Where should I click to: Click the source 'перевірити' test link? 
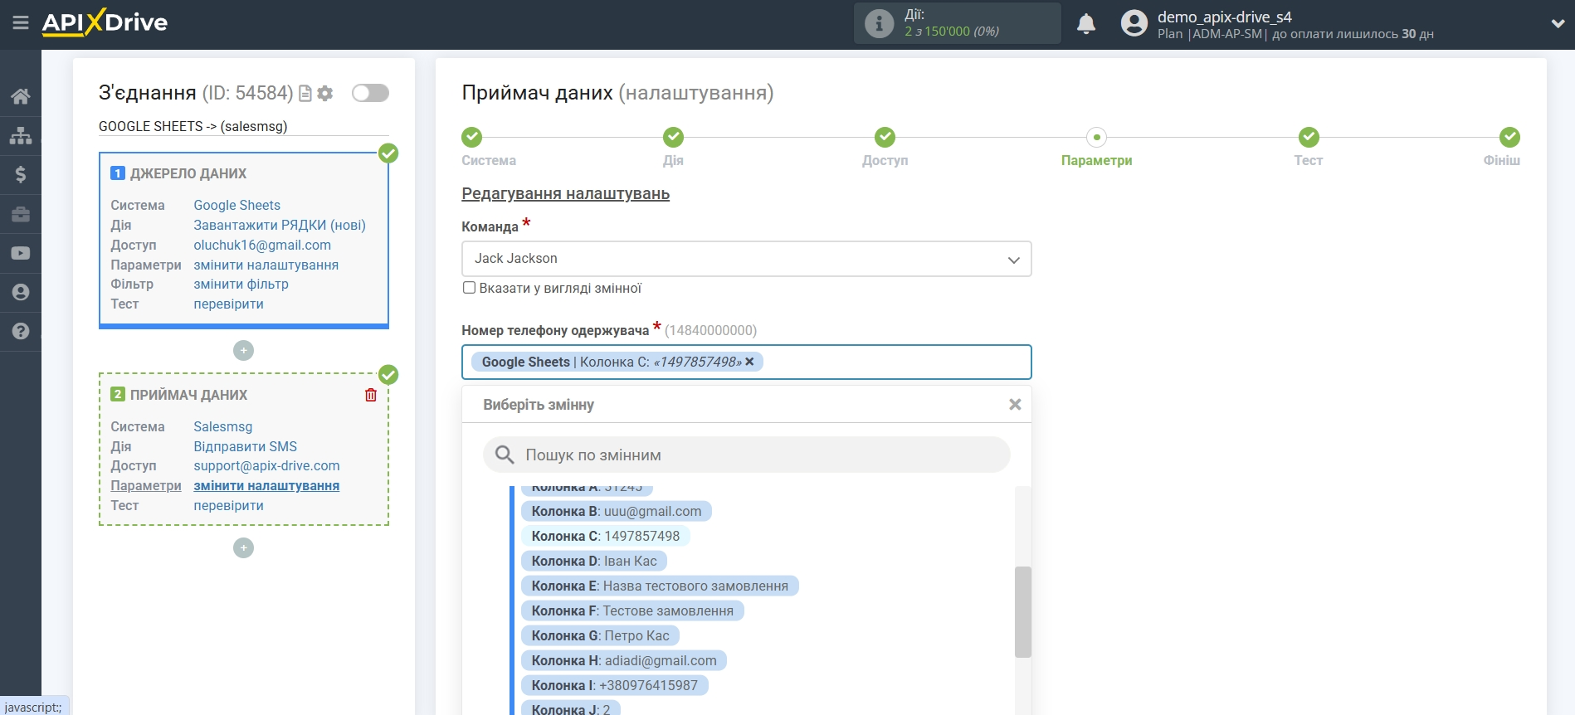[x=228, y=304]
